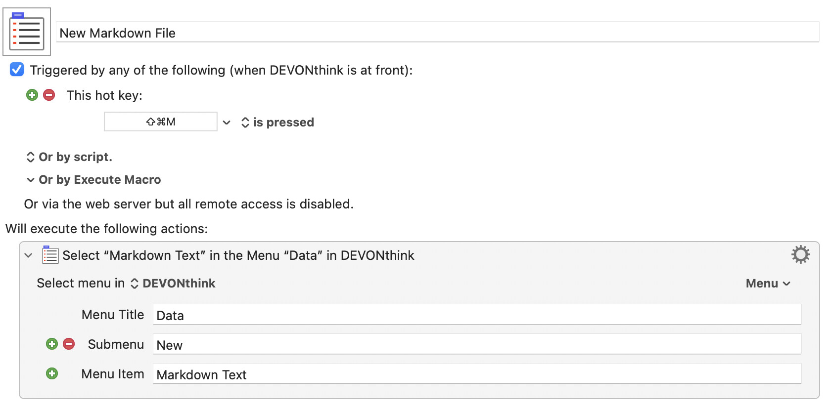Add a submenu level with green plus
Image resolution: width=832 pixels, height=407 pixels.
[52, 344]
